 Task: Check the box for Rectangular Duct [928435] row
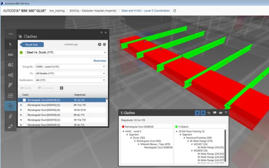pyautogui.click(x=24, y=105)
